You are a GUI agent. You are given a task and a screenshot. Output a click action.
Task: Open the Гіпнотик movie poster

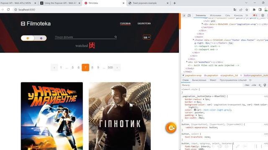click(120, 116)
